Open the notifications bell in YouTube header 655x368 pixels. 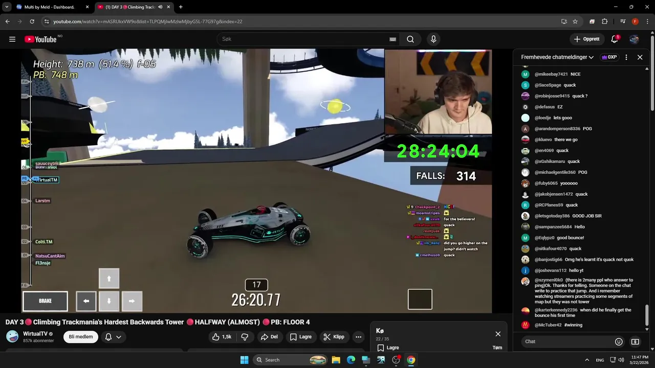(x=615, y=39)
